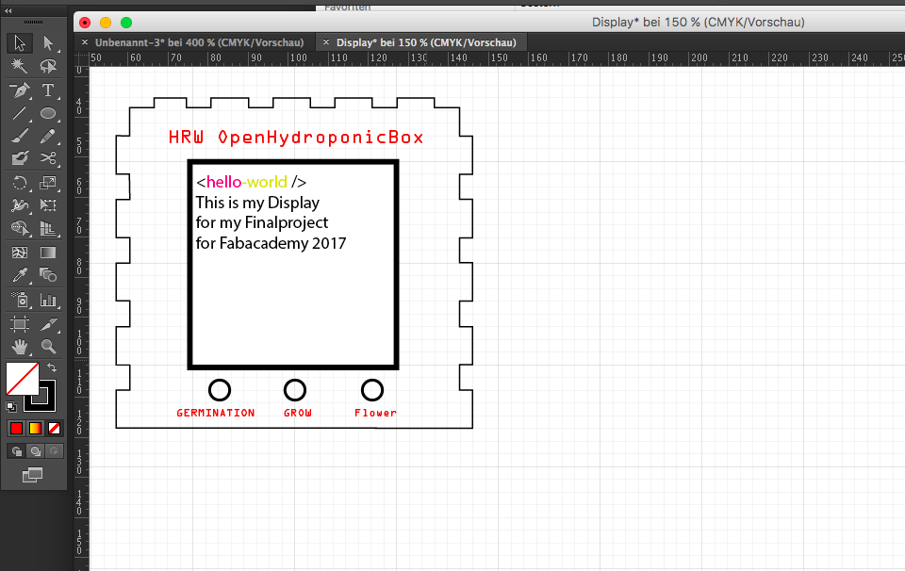Select the Perspective Grid tool
This screenshot has width=905, height=571.
pos(48,228)
